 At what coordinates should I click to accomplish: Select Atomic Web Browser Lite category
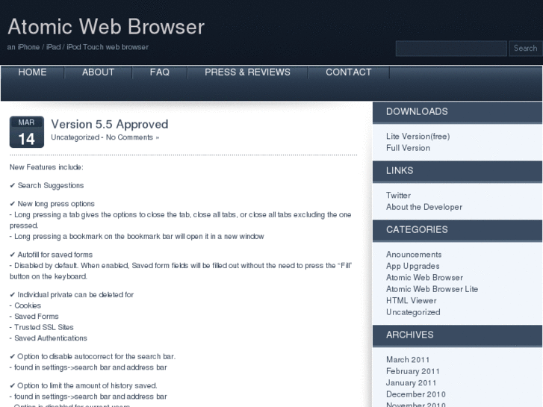point(432,289)
